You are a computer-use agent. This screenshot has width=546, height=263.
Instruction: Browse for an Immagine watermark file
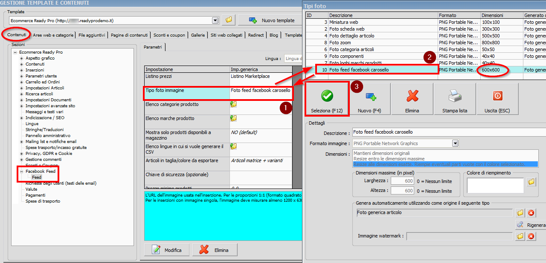pos(520,236)
